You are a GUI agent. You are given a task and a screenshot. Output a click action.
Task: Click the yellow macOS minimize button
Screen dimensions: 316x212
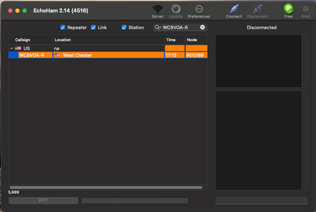18,11
